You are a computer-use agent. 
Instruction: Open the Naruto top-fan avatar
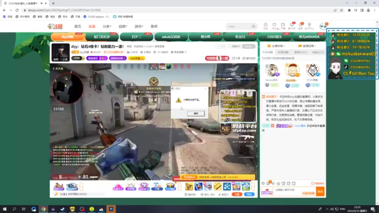[271, 70]
